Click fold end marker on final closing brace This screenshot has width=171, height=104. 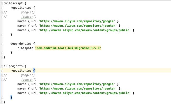(2, 102)
